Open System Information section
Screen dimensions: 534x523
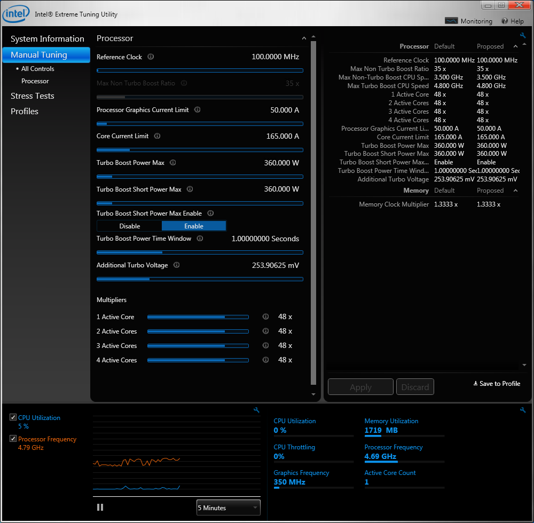[48, 39]
